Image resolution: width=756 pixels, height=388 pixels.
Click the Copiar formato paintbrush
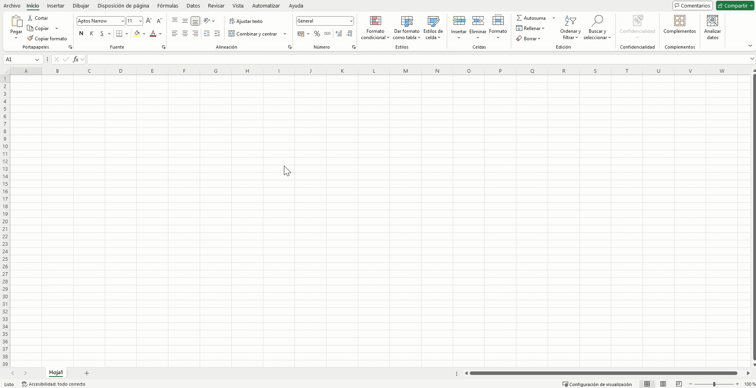(x=30, y=38)
